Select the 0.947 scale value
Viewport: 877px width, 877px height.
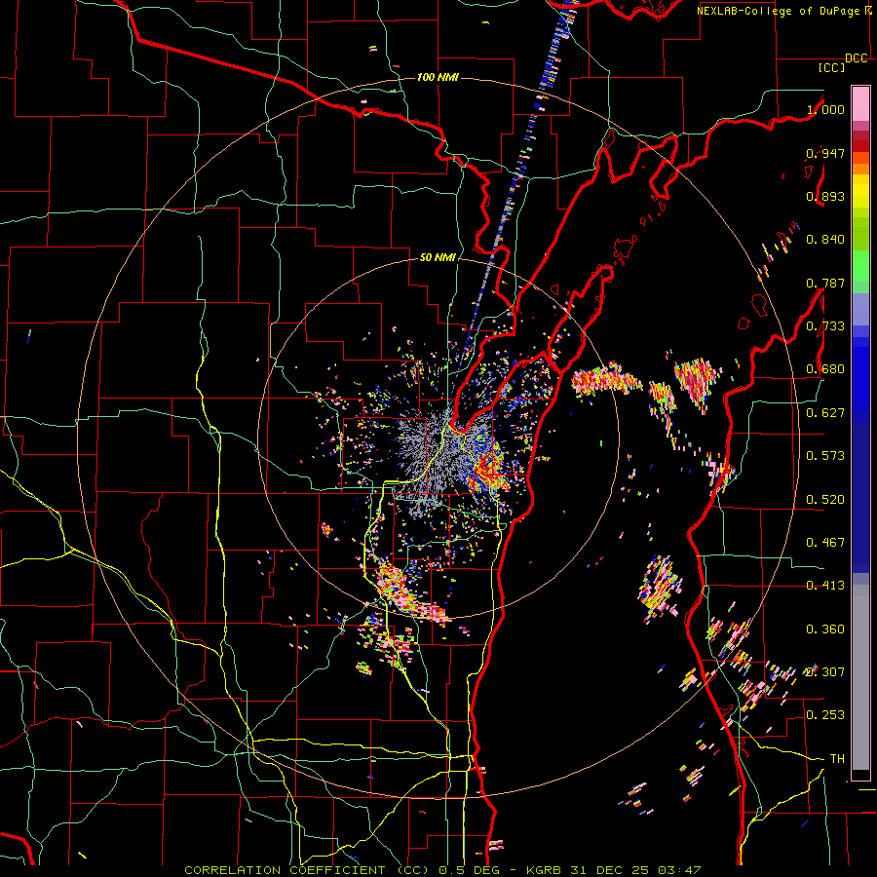coord(825,153)
